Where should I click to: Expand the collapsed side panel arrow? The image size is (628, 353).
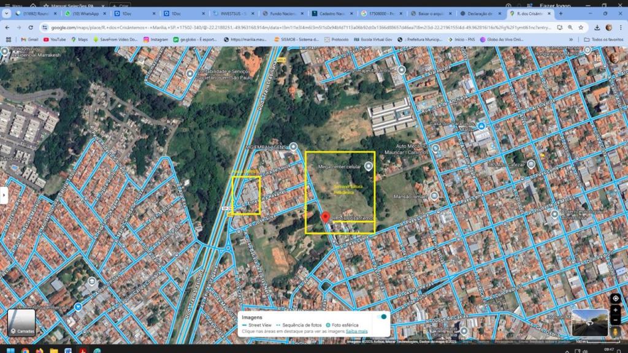[4, 195]
